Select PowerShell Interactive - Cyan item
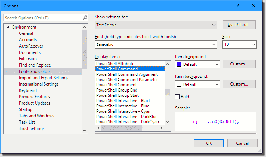Screen dimensions: 266x157 (130, 111)
